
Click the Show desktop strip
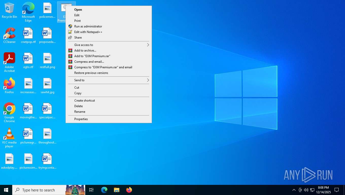coord(344,190)
